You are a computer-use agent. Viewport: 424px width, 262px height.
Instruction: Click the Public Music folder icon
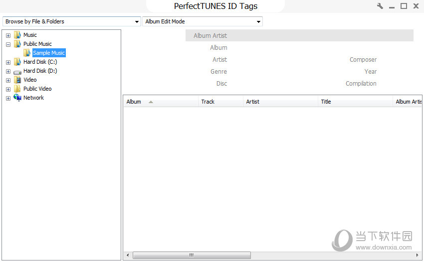[x=17, y=44]
